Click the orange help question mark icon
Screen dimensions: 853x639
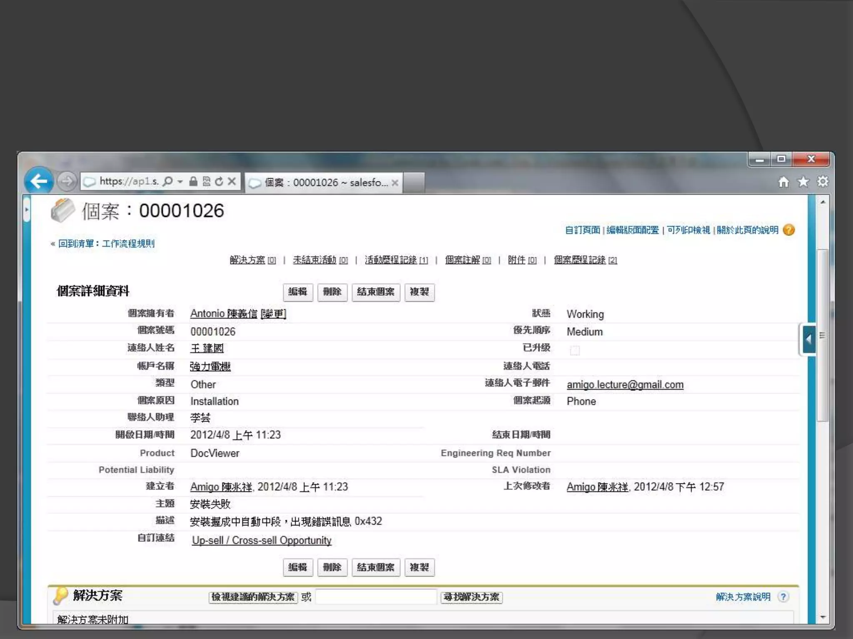point(788,230)
